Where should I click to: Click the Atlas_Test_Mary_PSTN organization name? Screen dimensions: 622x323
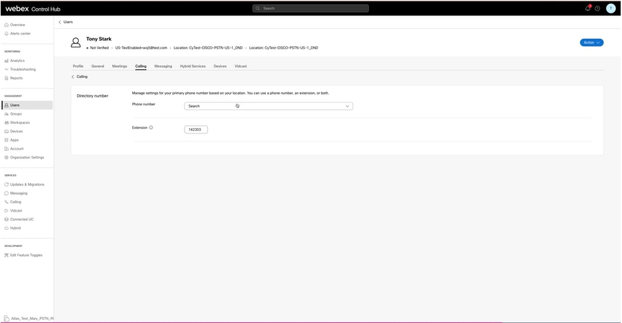point(32,318)
